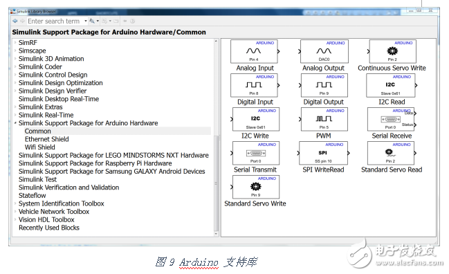Screen dimensions: 449x274
Task: Focus the Enter search term field
Action: (55, 21)
